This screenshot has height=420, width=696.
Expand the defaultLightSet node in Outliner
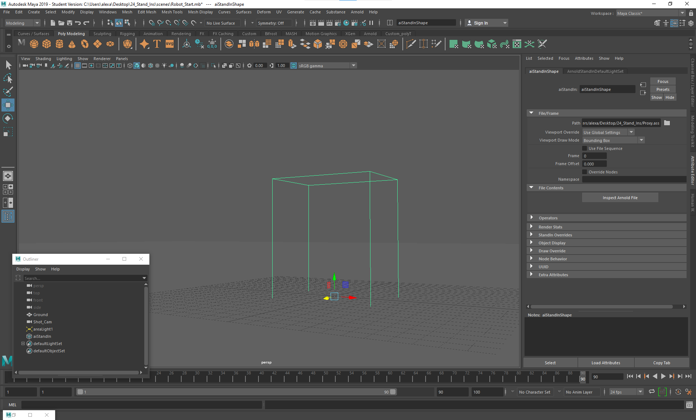click(23, 343)
